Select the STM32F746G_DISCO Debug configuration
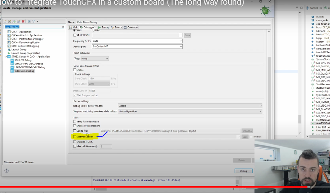 click(29, 64)
